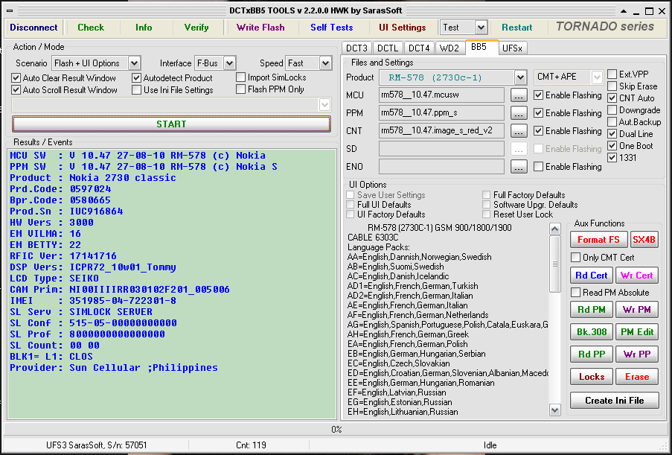The height and width of the screenshot is (455, 672).
Task: Switch to the WD2 tab
Action: click(x=449, y=48)
